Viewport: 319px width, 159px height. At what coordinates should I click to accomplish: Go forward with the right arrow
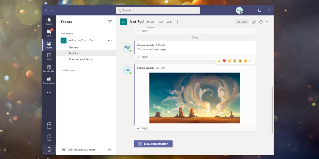click(x=52, y=10)
